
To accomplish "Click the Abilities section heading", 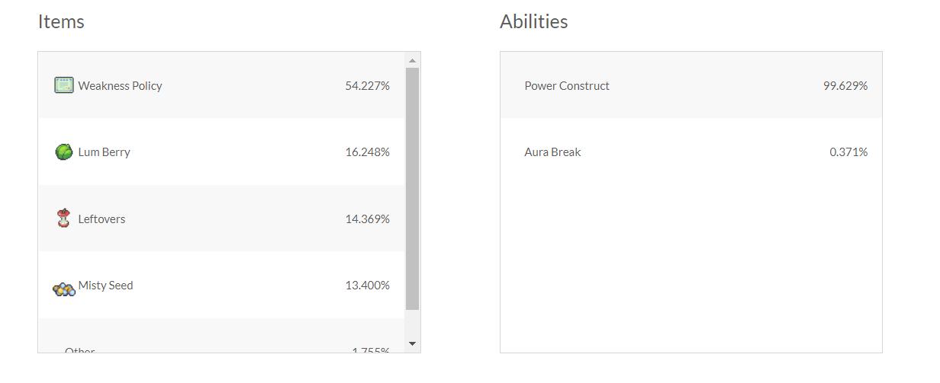I will point(533,22).
